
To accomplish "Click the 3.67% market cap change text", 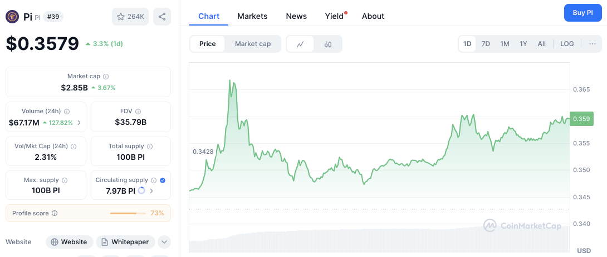I will click(106, 88).
